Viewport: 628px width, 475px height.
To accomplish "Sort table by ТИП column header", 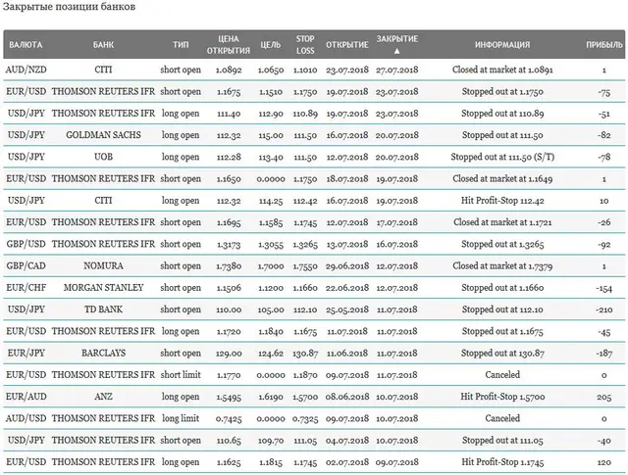I will (181, 45).
